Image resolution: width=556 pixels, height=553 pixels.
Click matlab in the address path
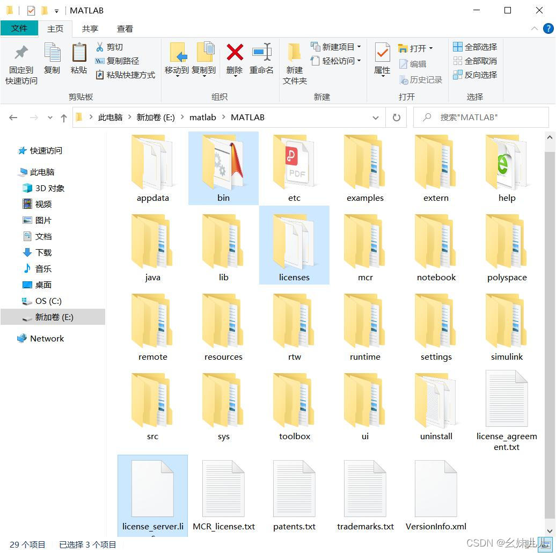[x=202, y=118]
